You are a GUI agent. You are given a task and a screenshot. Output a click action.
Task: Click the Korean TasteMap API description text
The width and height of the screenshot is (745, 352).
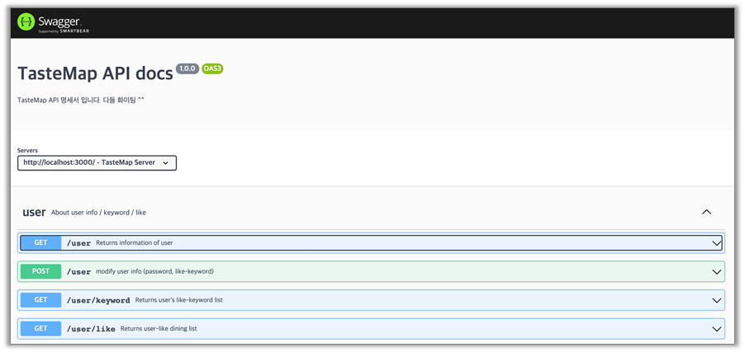click(81, 100)
